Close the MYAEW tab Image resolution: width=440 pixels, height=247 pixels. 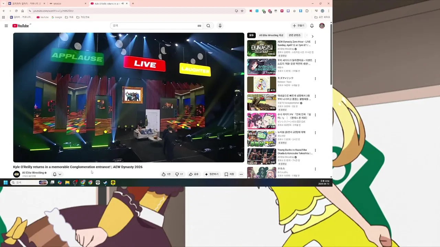[x=86, y=3]
